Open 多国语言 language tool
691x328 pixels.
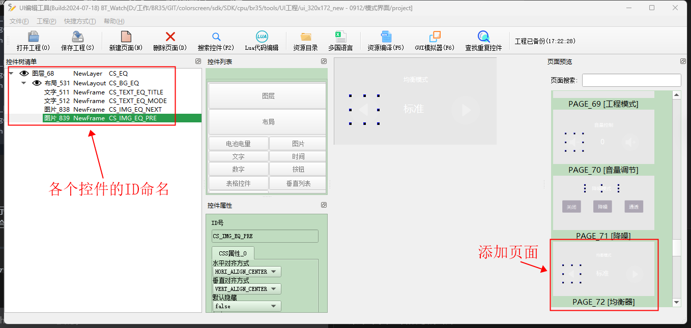coord(340,37)
